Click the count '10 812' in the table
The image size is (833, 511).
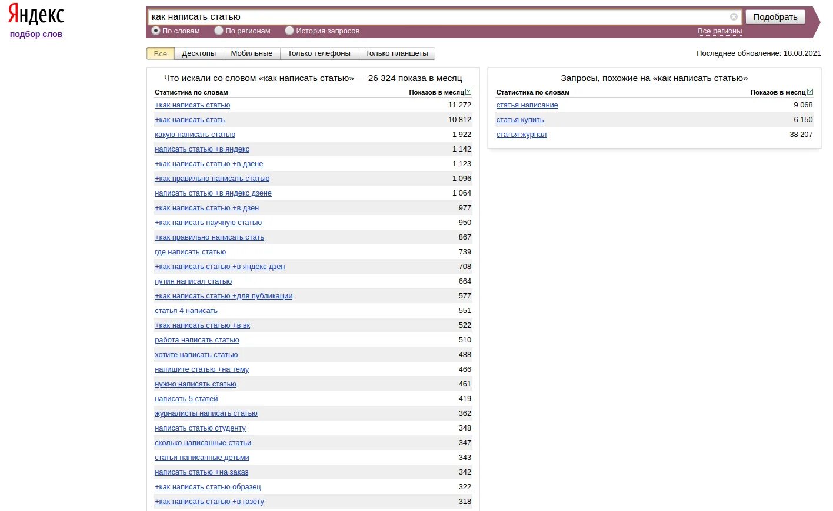click(459, 120)
